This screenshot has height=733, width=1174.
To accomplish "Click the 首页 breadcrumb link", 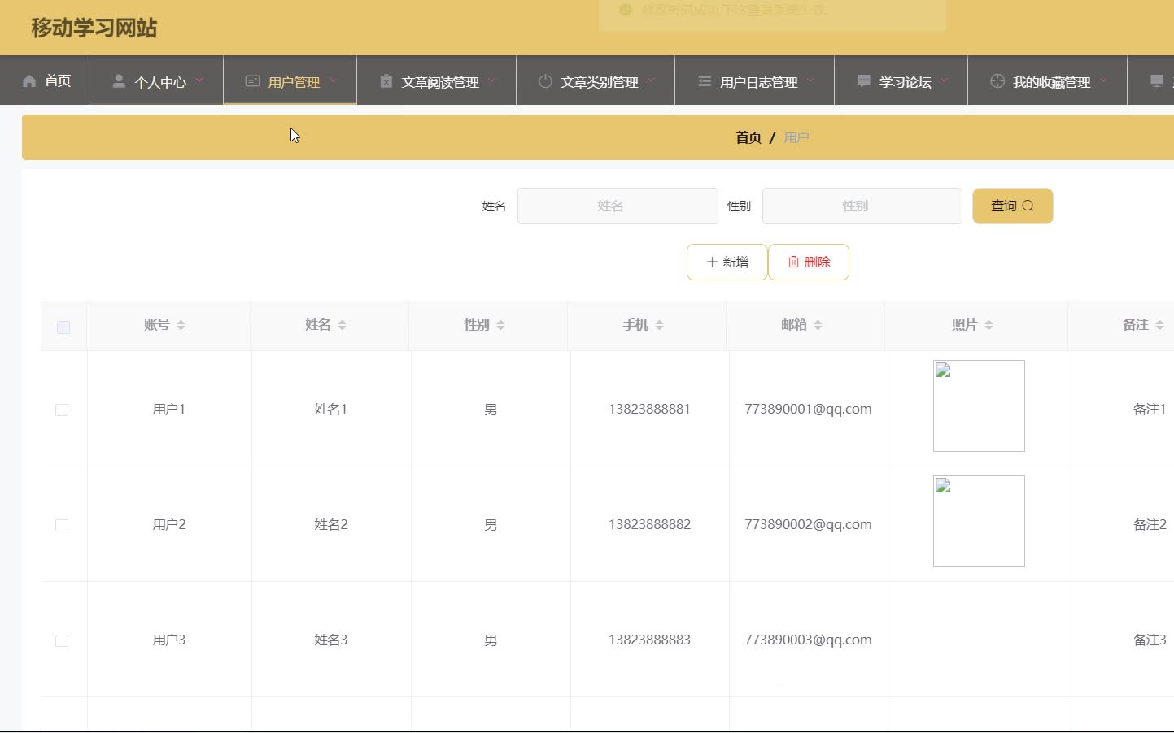I will (748, 137).
